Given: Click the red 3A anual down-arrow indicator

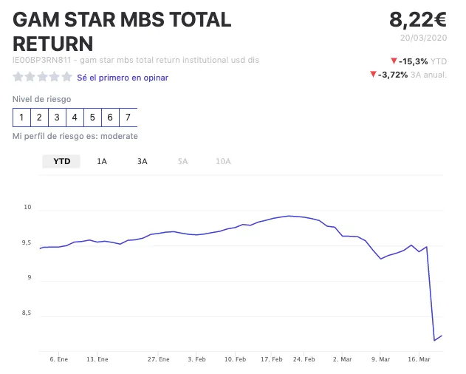Looking at the screenshot, I should 374,75.
